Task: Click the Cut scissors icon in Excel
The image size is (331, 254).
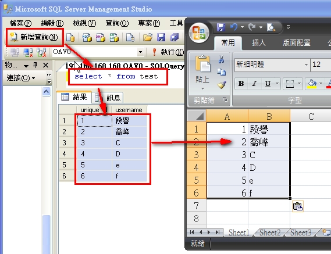Action: click(x=222, y=59)
